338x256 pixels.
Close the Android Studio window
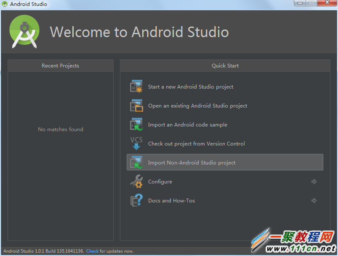[x=327, y=3]
